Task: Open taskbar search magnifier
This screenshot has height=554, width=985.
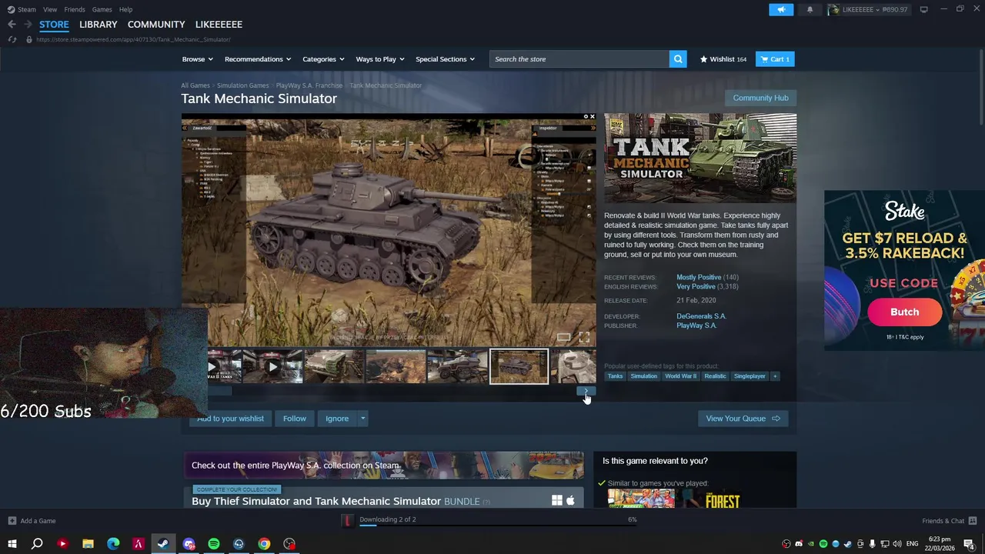Action: [x=37, y=544]
